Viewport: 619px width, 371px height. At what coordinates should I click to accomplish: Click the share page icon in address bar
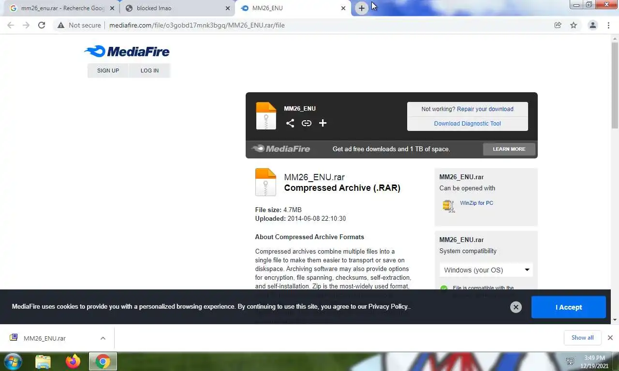pos(558,25)
